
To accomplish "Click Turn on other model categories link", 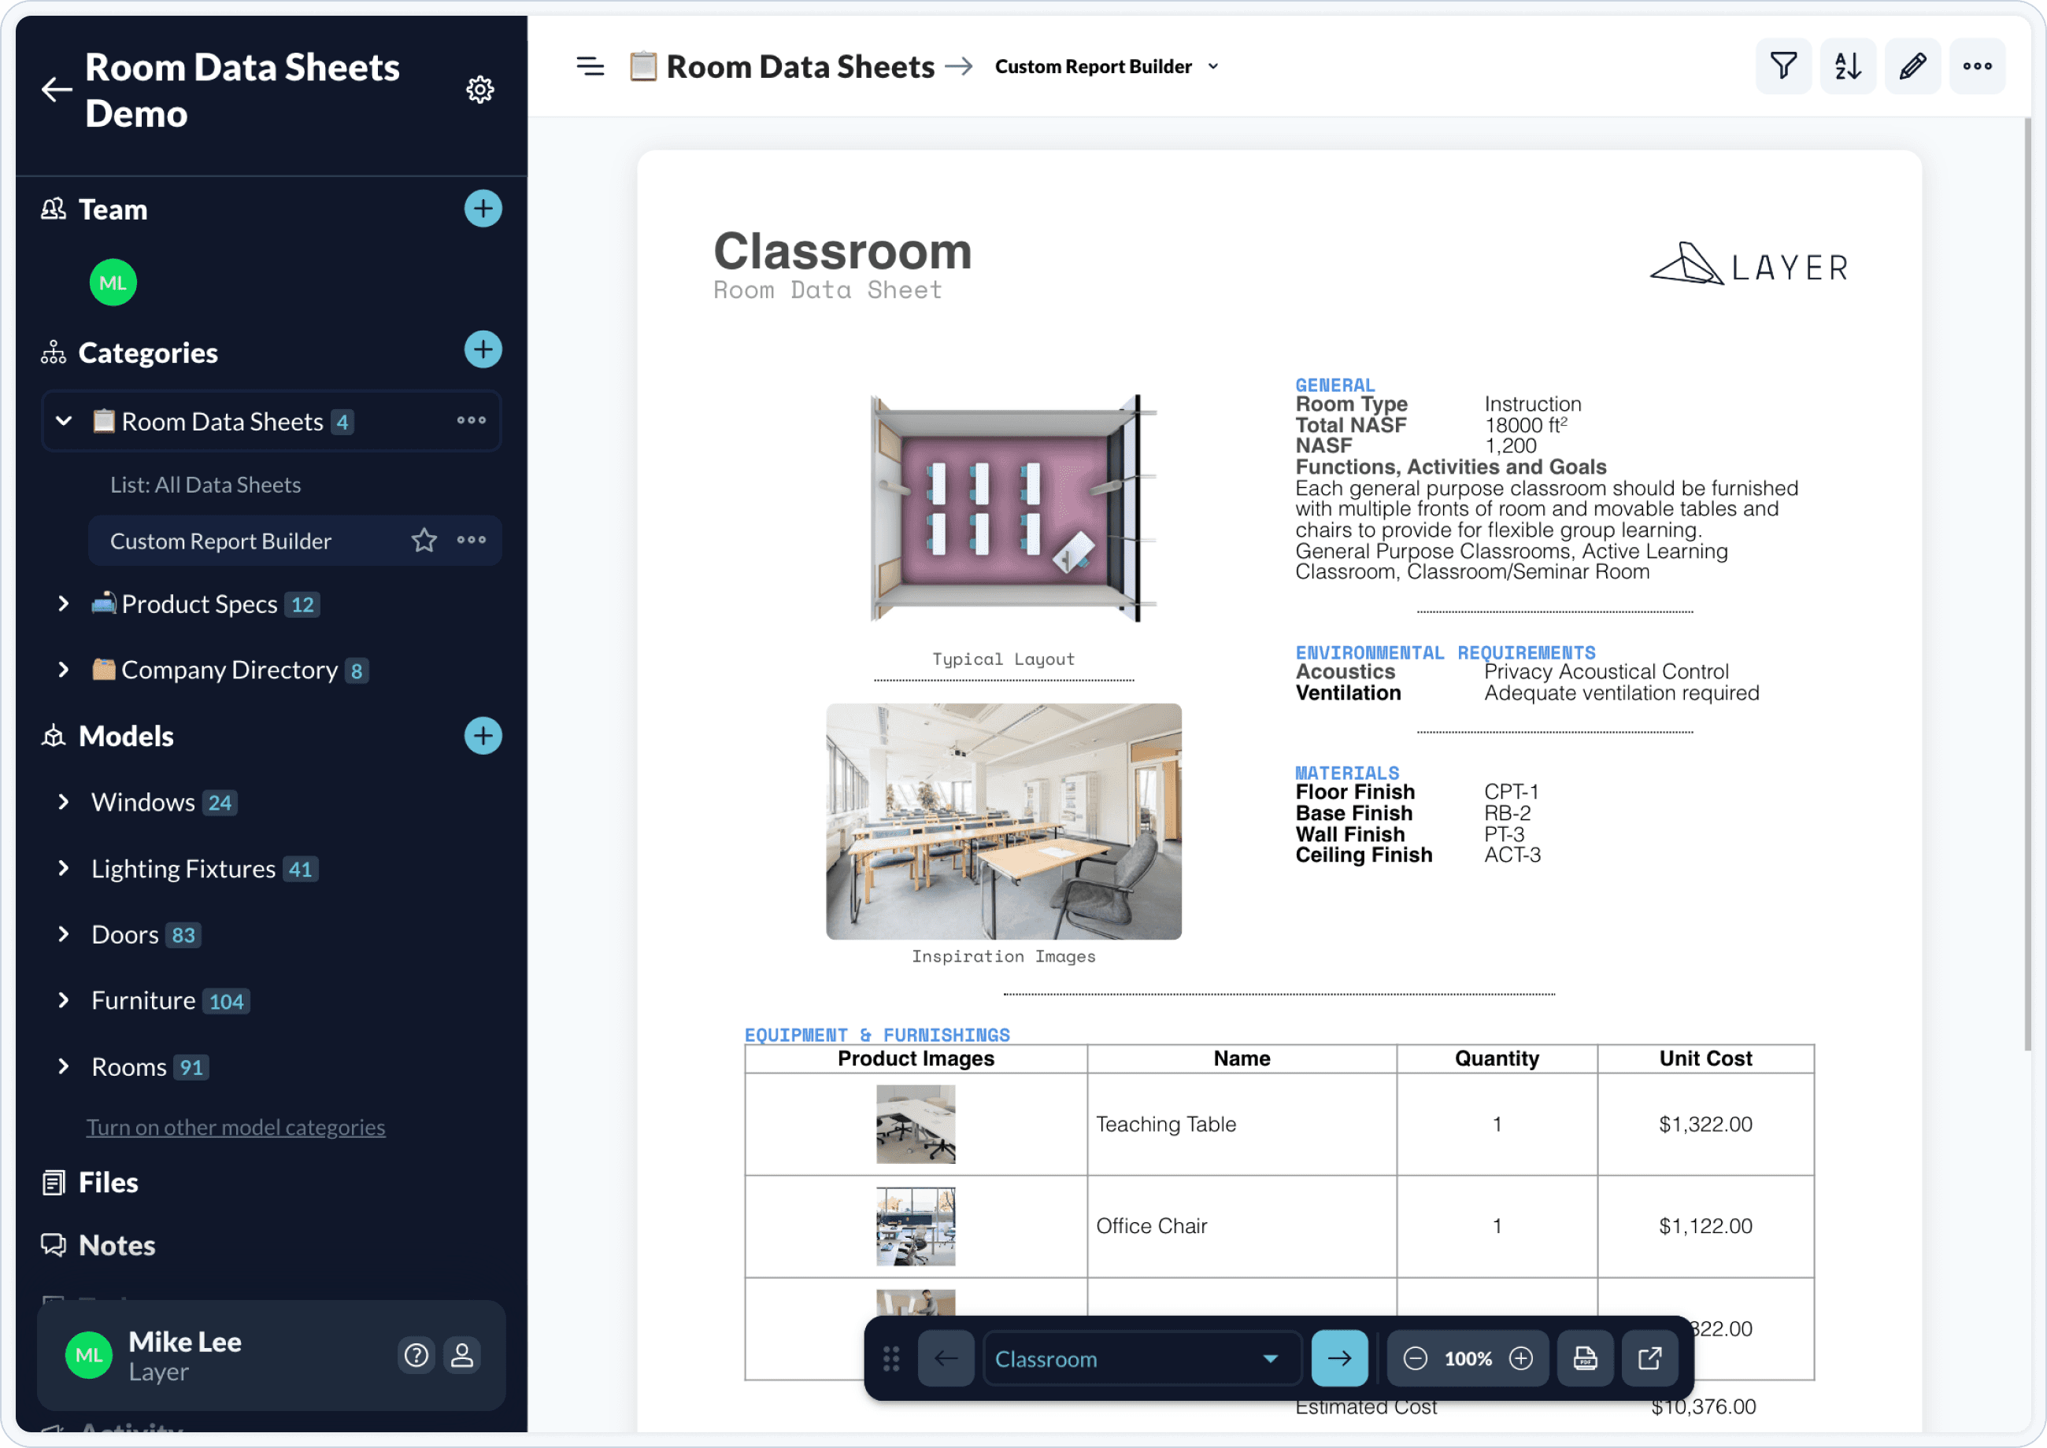I will pyautogui.click(x=237, y=1125).
